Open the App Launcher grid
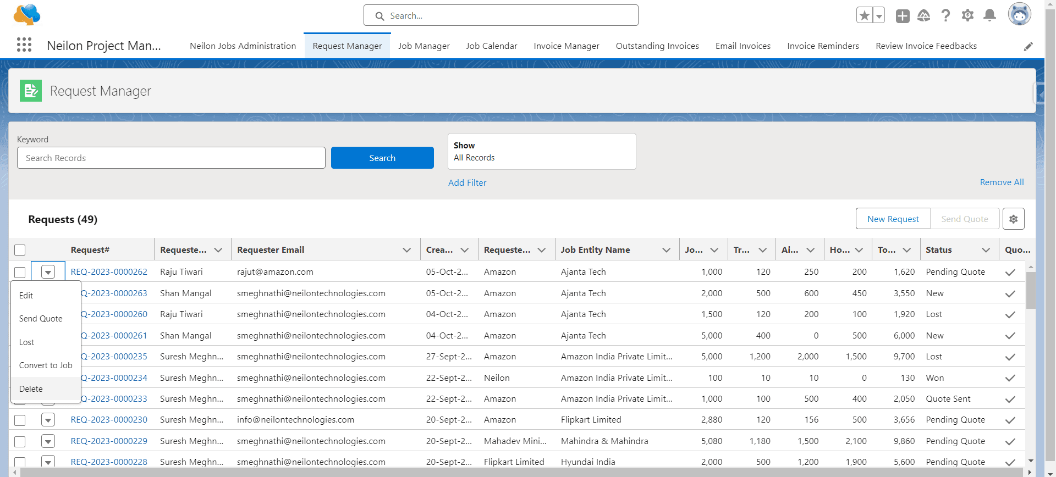This screenshot has height=477, width=1056. point(24,45)
